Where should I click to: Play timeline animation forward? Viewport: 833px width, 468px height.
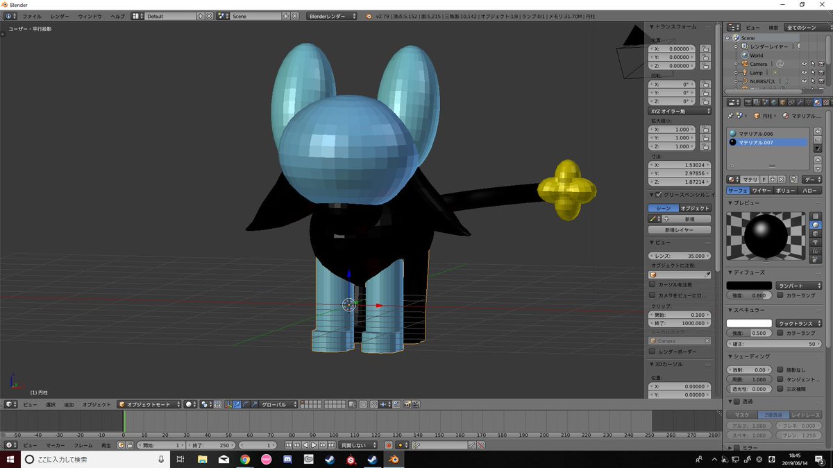[314, 445]
